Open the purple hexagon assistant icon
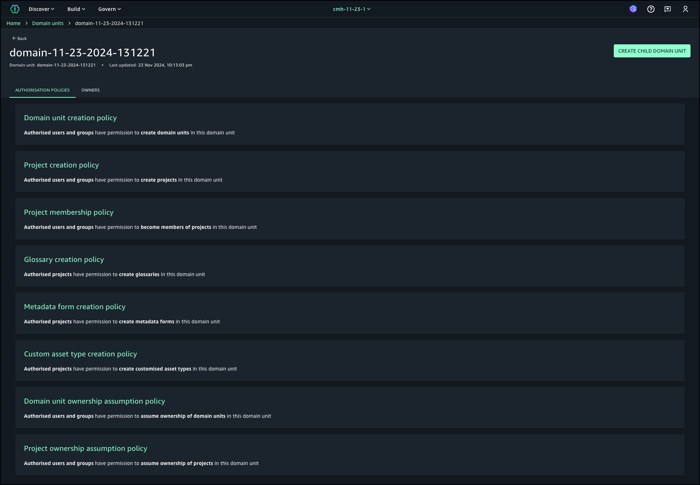Viewport: 700px width, 485px height. click(633, 9)
